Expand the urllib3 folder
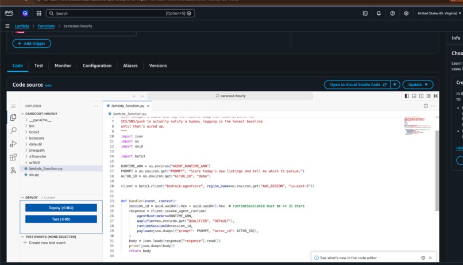Screen dimensions: 463x265 pyautogui.click(x=26, y=163)
